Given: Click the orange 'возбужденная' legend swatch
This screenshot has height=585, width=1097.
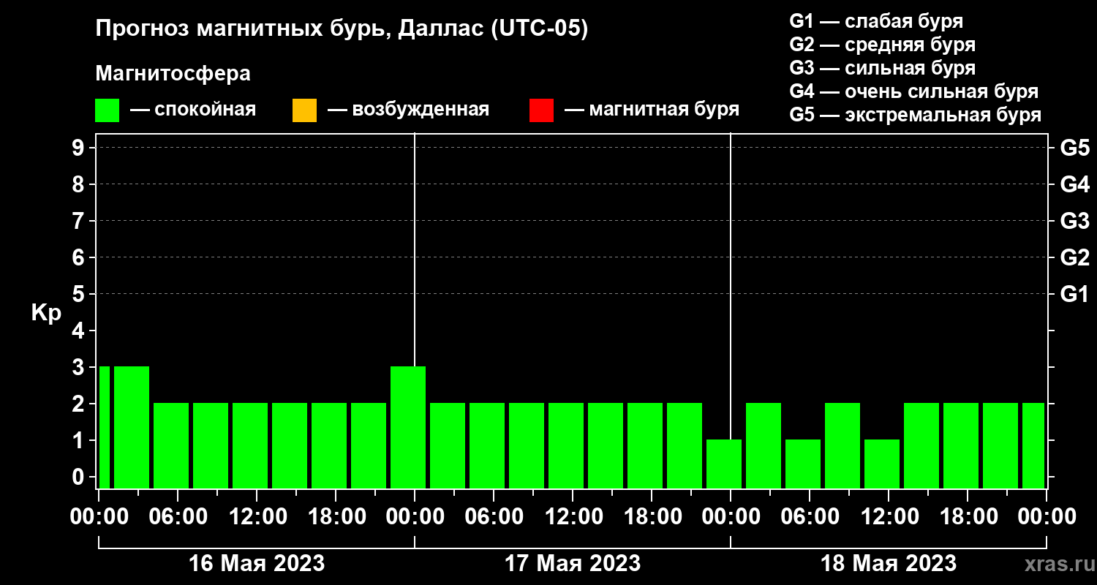Looking at the screenshot, I should [304, 110].
